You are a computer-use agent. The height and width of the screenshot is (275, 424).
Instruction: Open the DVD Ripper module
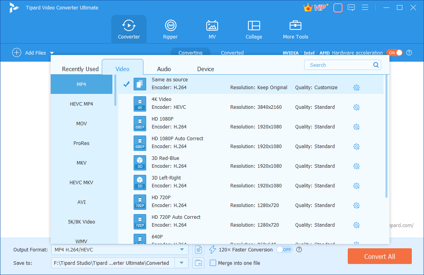171,29
